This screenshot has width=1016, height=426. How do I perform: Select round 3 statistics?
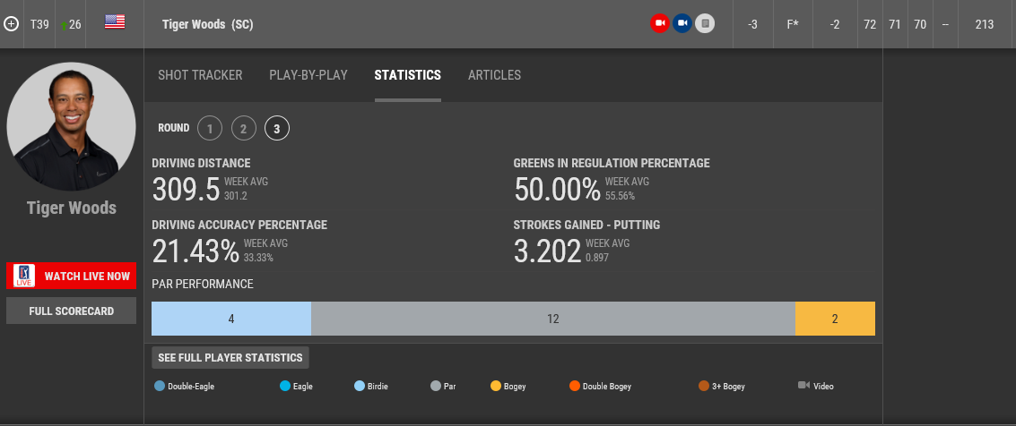(276, 129)
